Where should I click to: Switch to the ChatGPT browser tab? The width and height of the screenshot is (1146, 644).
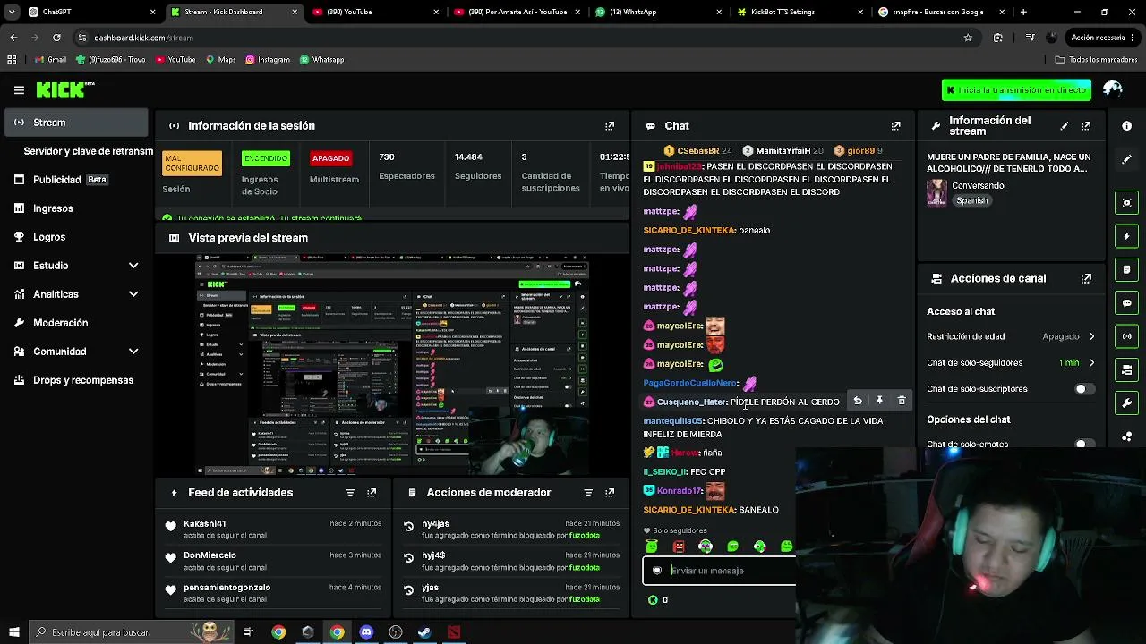click(x=90, y=12)
